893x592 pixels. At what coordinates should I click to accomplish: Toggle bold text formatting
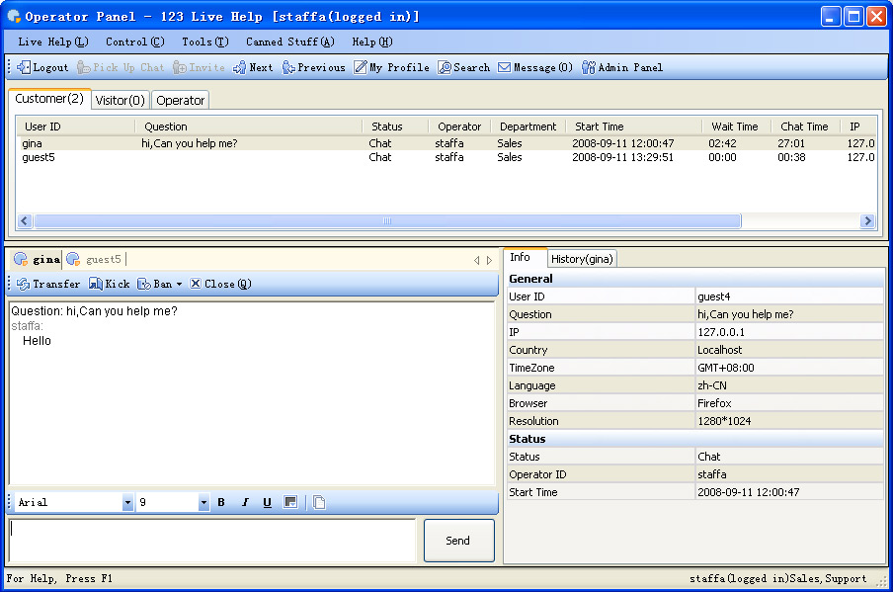click(x=221, y=502)
